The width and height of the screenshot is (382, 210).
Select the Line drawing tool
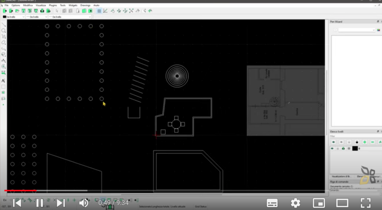(x=3, y=25)
